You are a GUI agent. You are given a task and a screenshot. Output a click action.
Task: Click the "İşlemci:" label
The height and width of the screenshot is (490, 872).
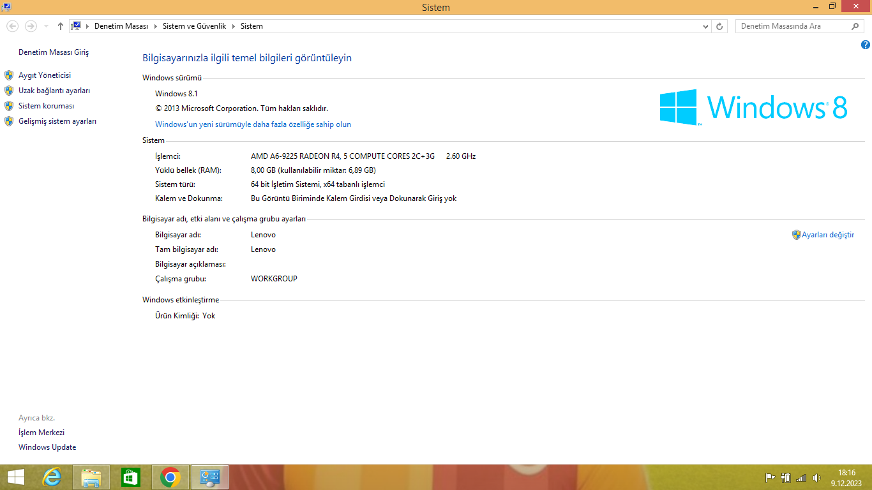coord(168,156)
